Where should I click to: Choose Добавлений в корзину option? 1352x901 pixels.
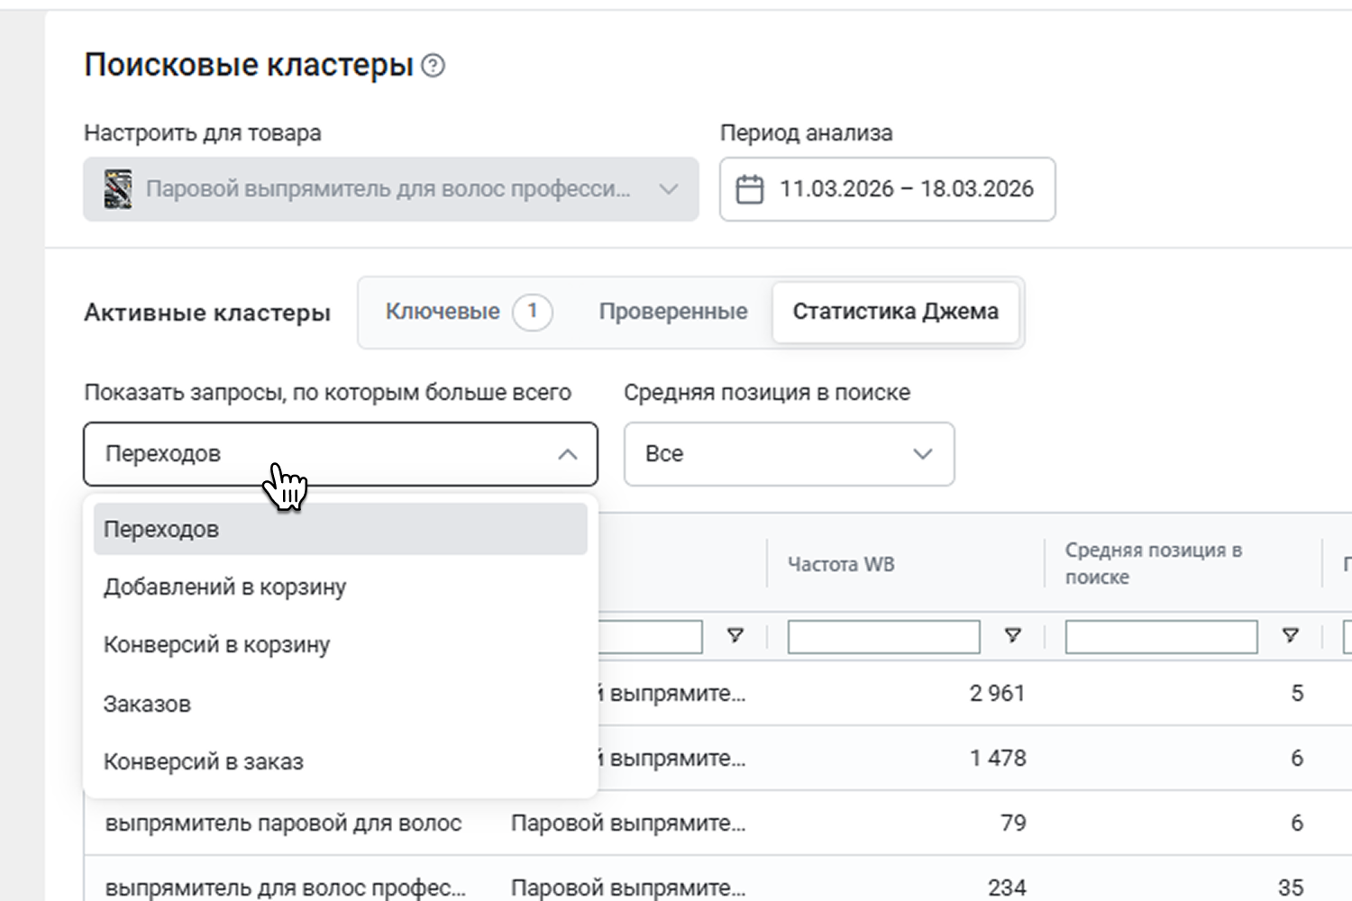click(224, 587)
